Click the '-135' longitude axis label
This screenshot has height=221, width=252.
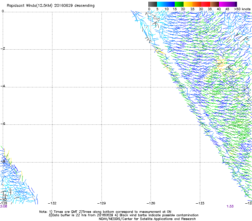click(x=3, y=203)
